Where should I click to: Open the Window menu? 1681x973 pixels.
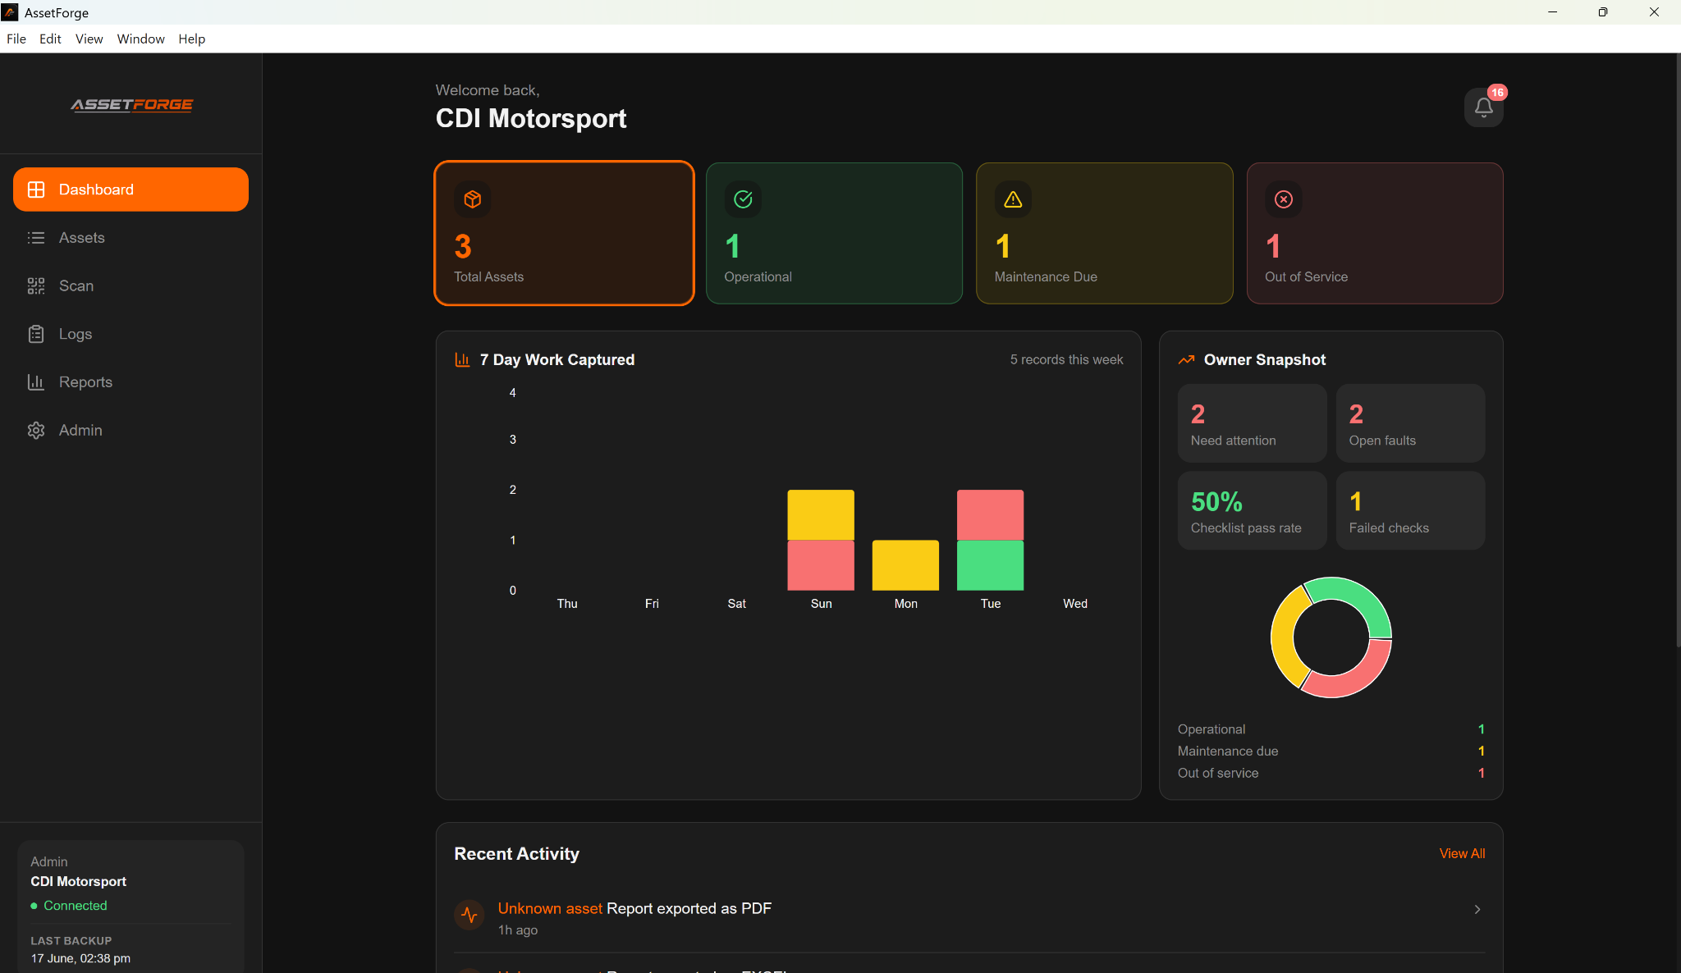[x=141, y=39]
